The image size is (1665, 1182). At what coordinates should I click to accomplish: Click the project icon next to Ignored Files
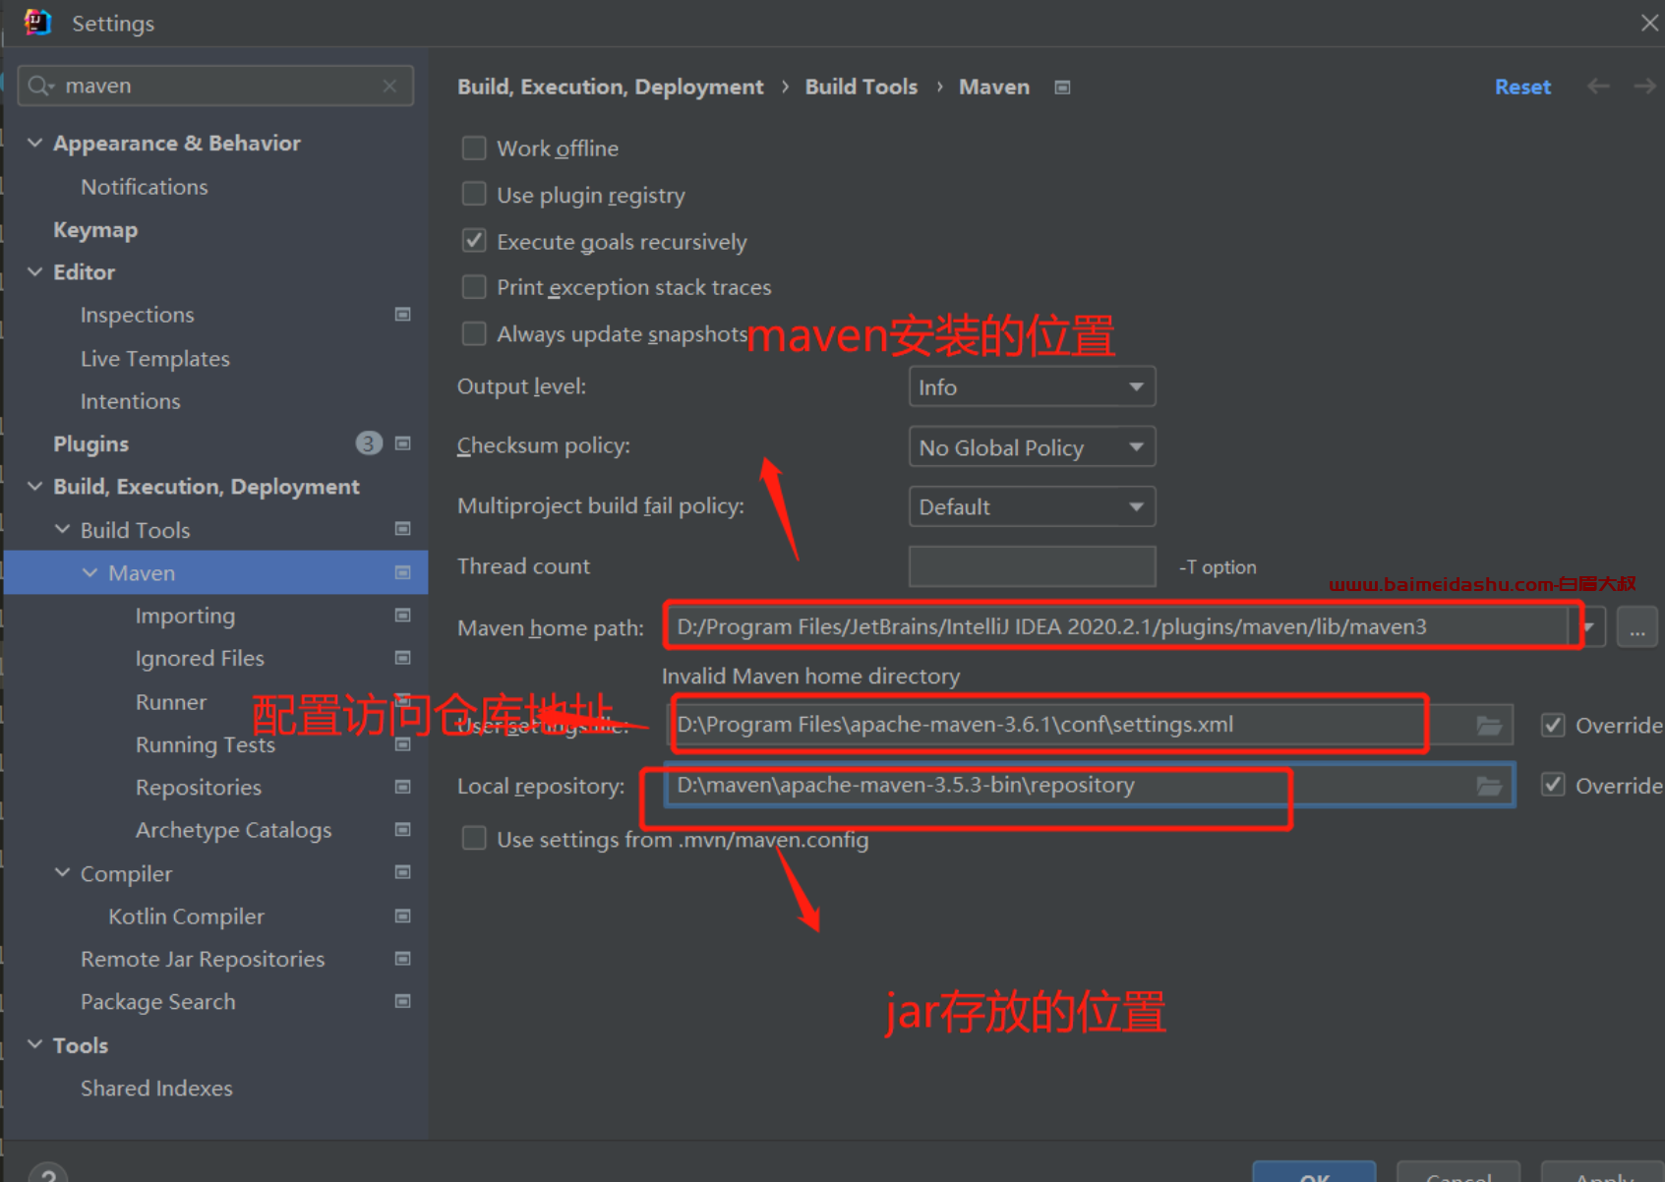[402, 658]
